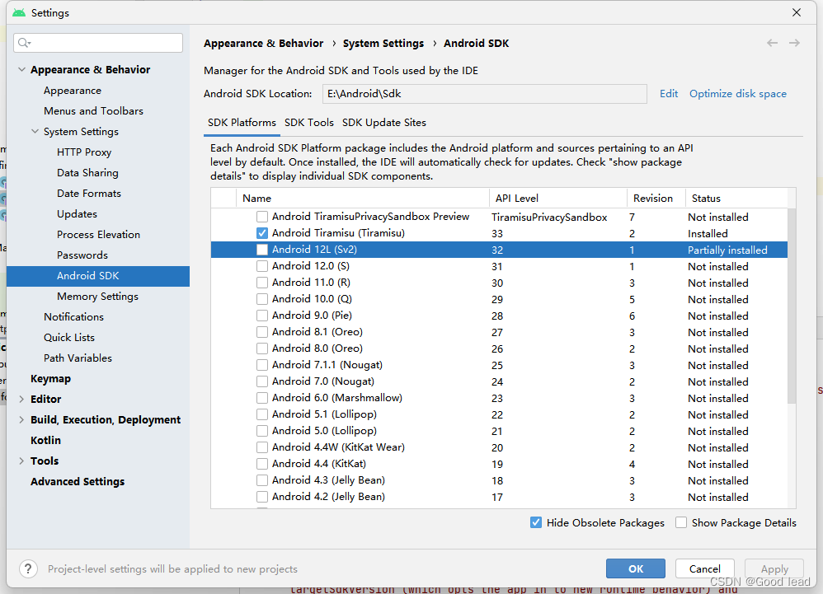The image size is (823, 594).
Task: Collapse the Appearance & Behavior tree node
Action: pyautogui.click(x=21, y=69)
